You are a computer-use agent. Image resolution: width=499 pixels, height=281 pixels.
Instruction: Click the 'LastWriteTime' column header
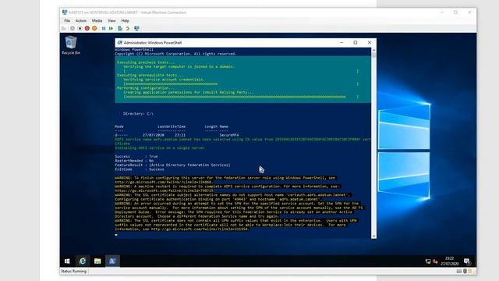pos(172,126)
